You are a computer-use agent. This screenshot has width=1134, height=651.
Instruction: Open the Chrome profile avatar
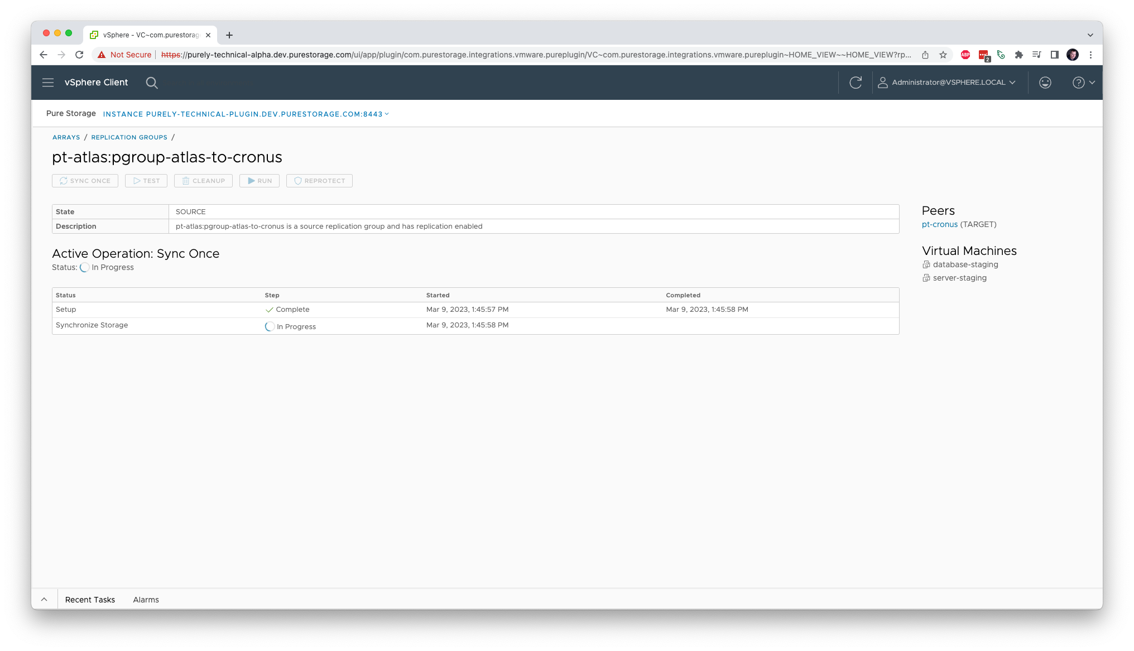pyautogui.click(x=1073, y=55)
